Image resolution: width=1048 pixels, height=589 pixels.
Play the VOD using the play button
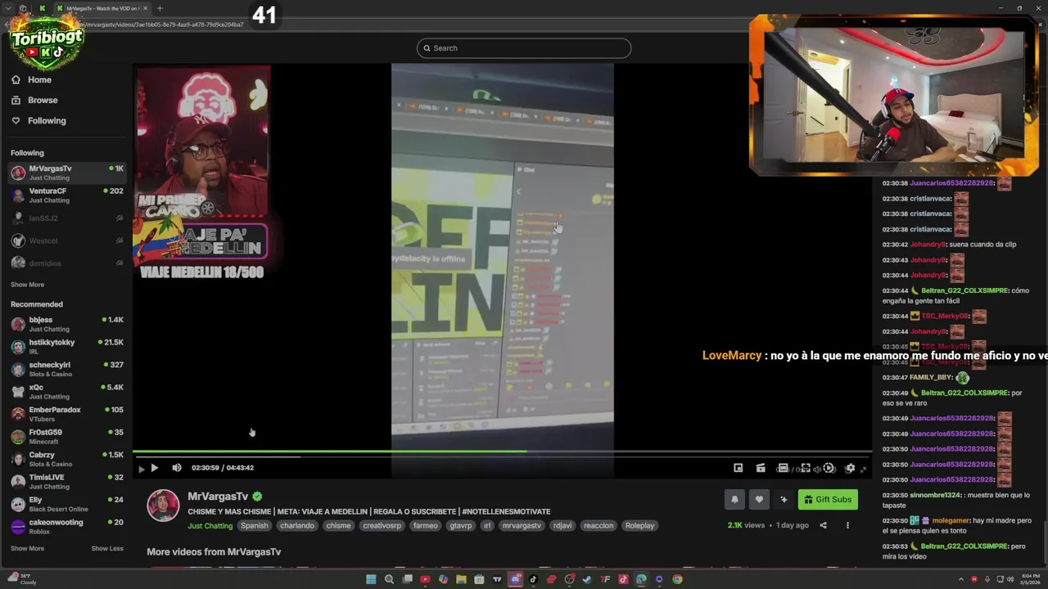click(x=154, y=468)
